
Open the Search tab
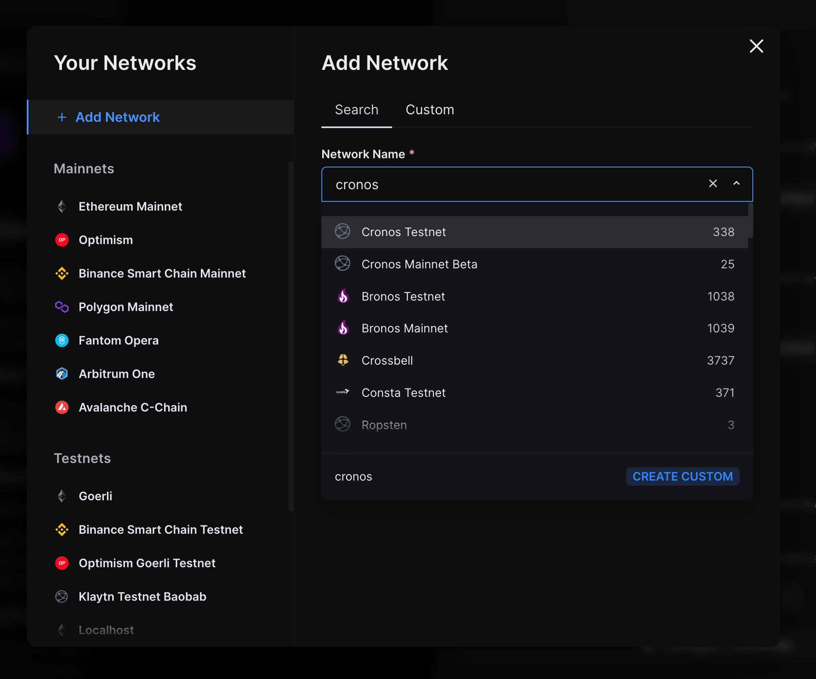tap(357, 110)
